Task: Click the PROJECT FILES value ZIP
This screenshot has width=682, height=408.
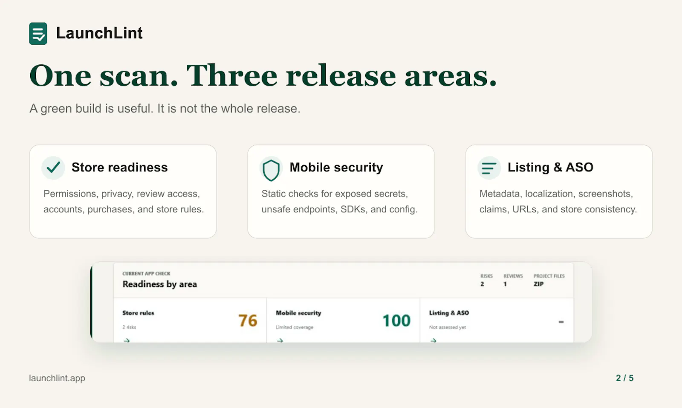Action: [x=538, y=284]
